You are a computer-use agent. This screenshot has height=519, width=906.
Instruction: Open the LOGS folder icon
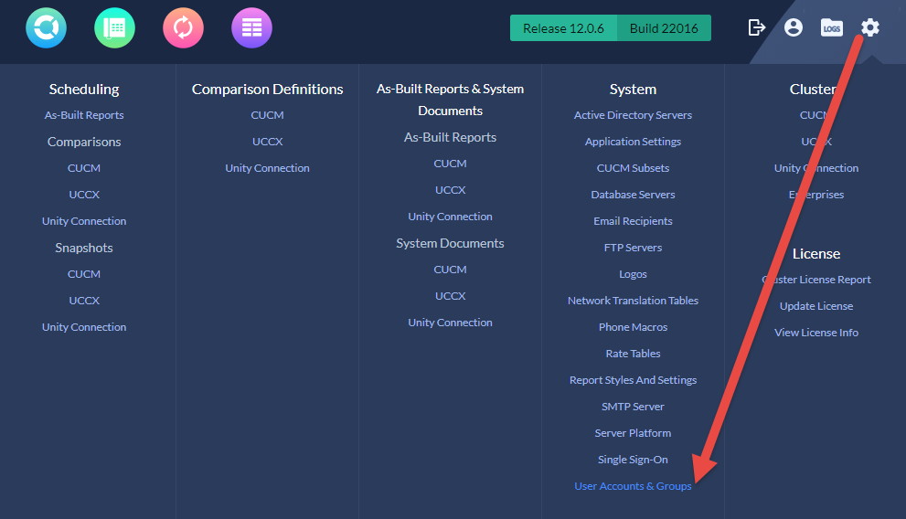(831, 27)
